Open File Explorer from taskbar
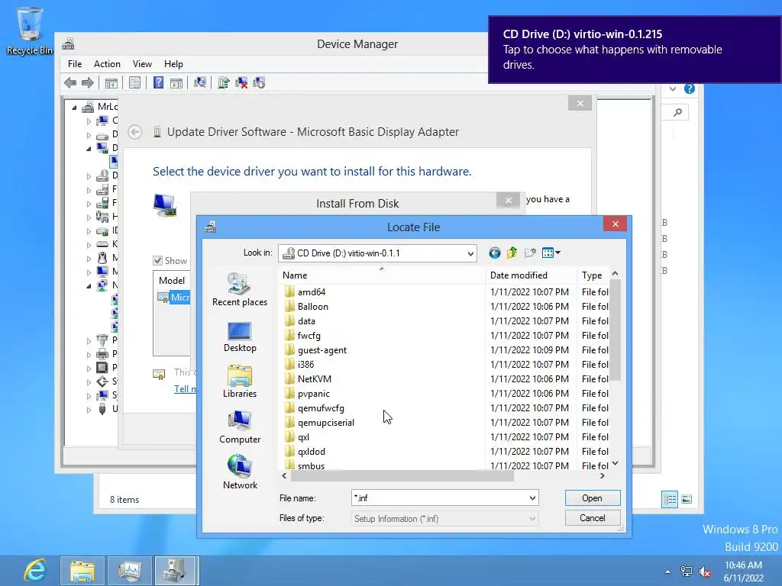Image resolution: width=782 pixels, height=586 pixels. point(82,571)
